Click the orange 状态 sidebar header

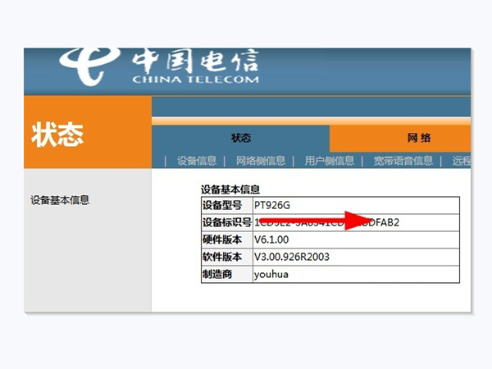(x=57, y=135)
